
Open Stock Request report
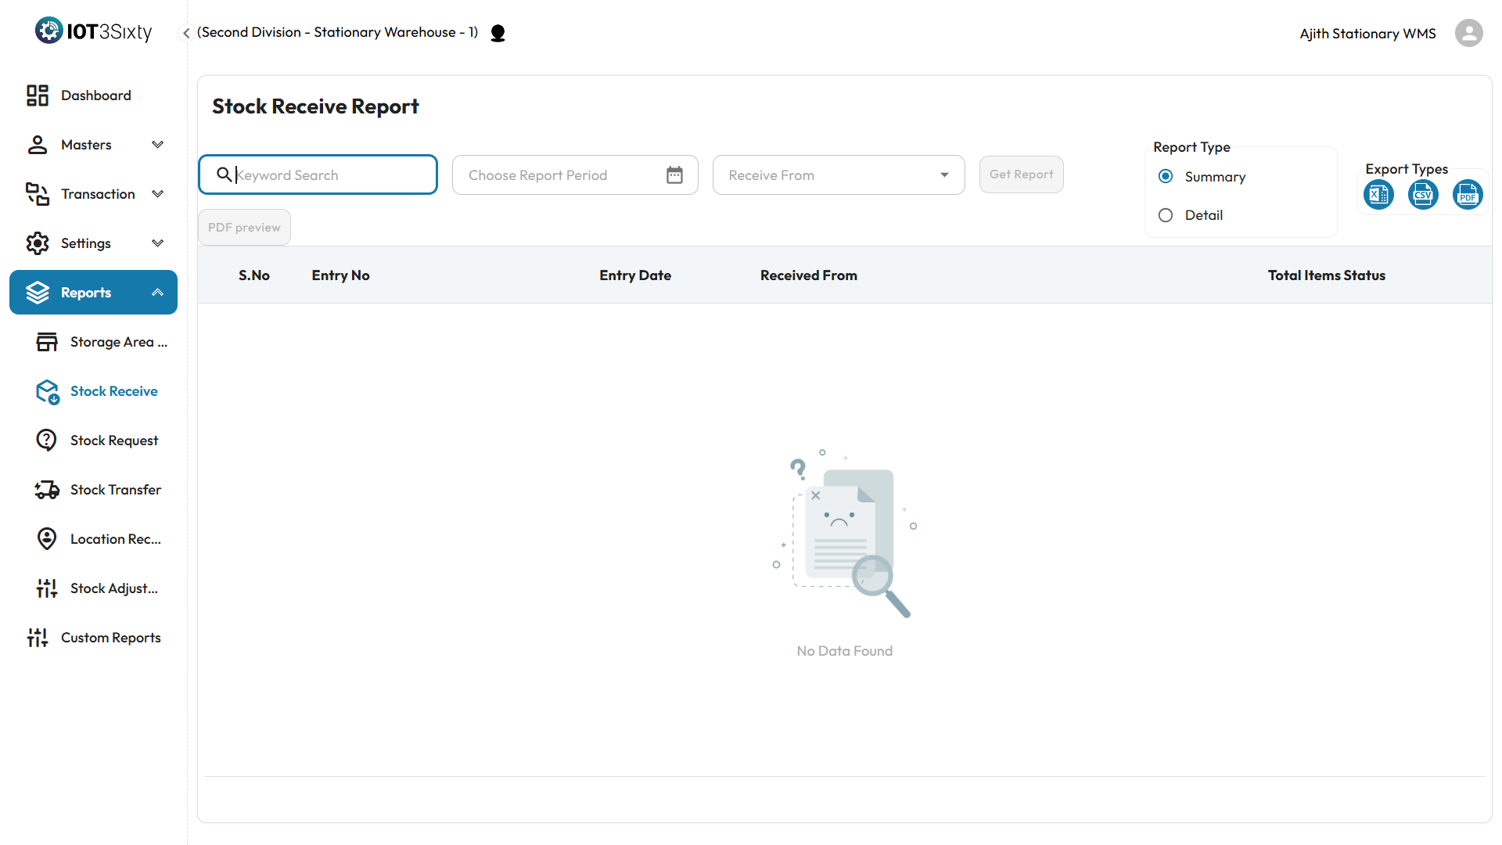(x=114, y=440)
